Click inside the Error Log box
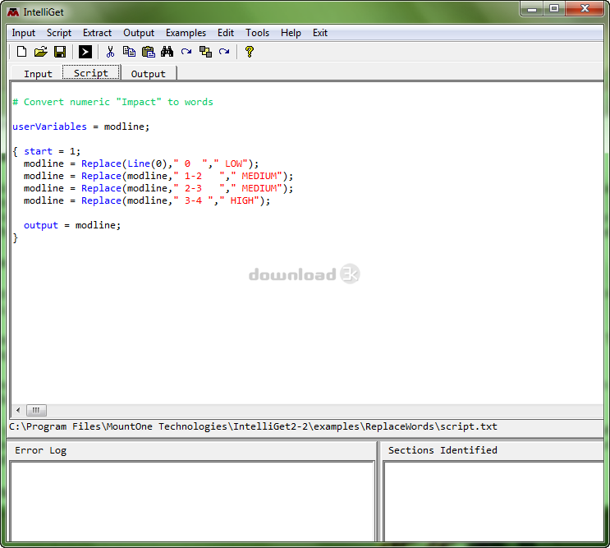The width and height of the screenshot is (610, 548). pyautogui.click(x=192, y=501)
